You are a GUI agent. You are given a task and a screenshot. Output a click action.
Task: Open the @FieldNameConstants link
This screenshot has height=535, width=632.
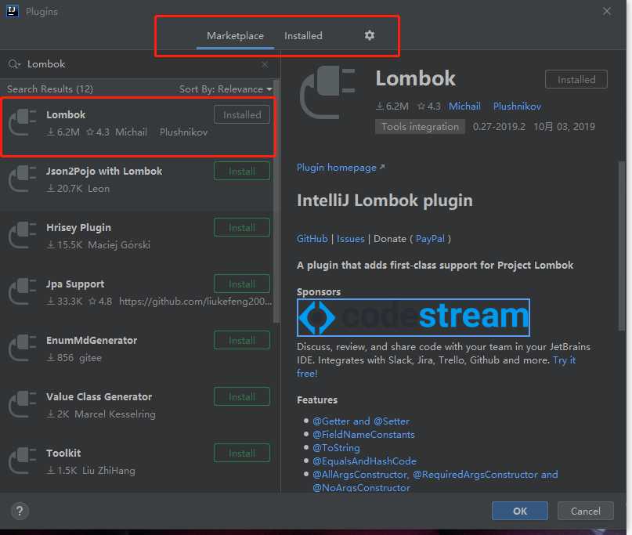click(x=363, y=435)
